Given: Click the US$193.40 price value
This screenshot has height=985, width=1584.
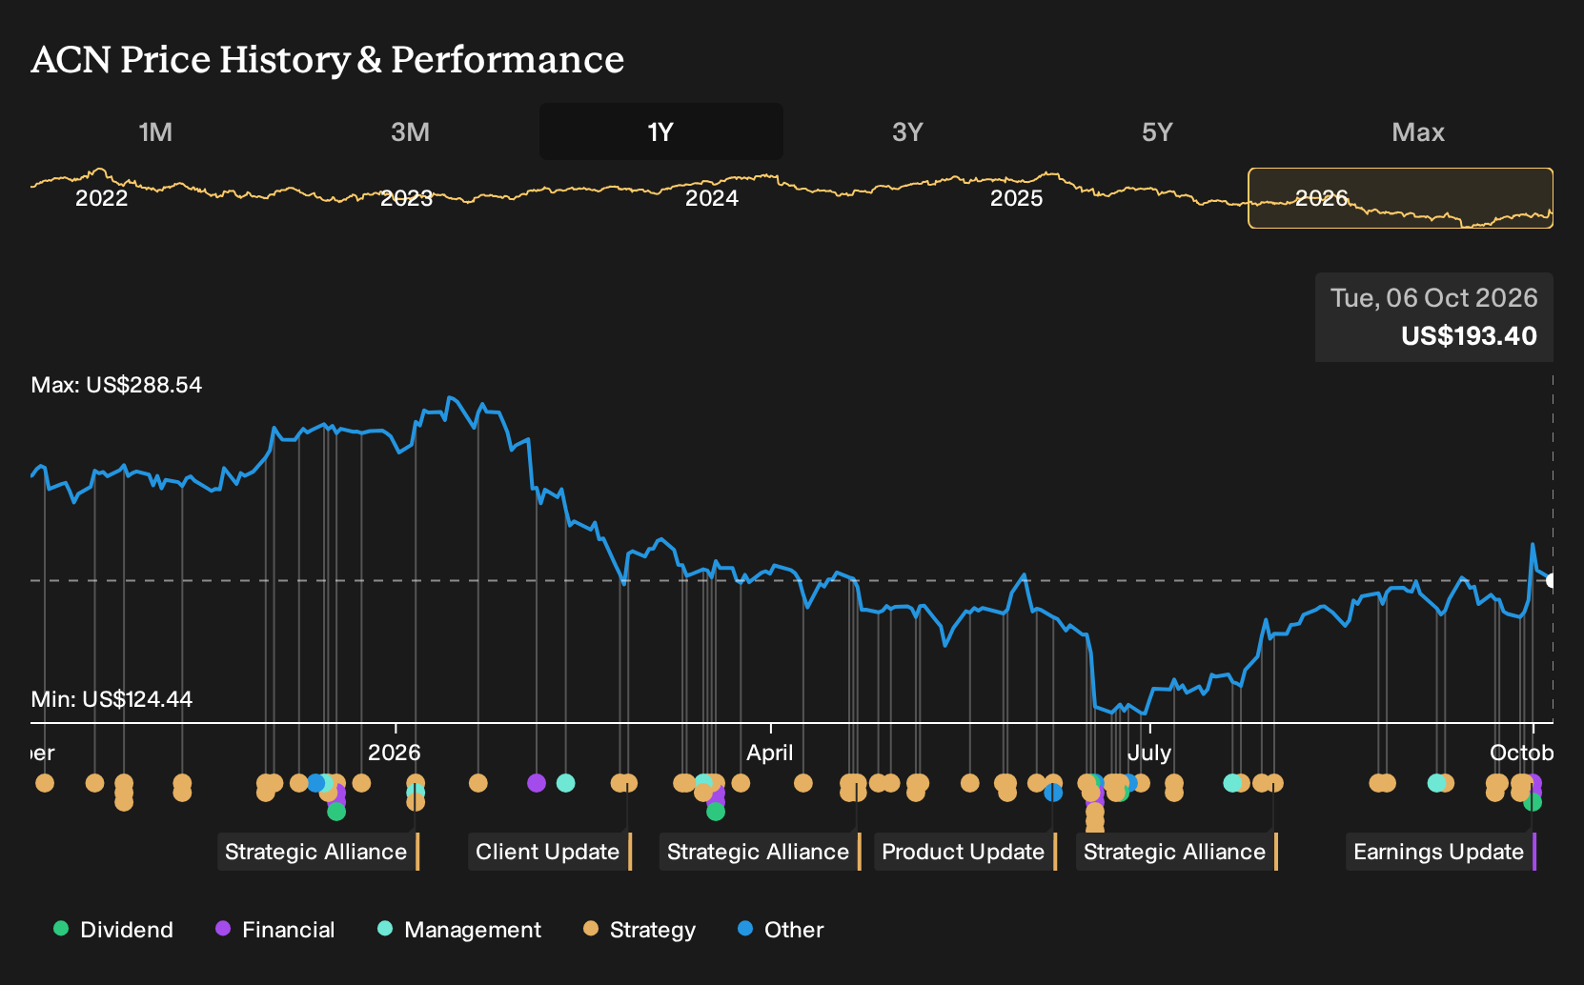Looking at the screenshot, I should coord(1469,336).
